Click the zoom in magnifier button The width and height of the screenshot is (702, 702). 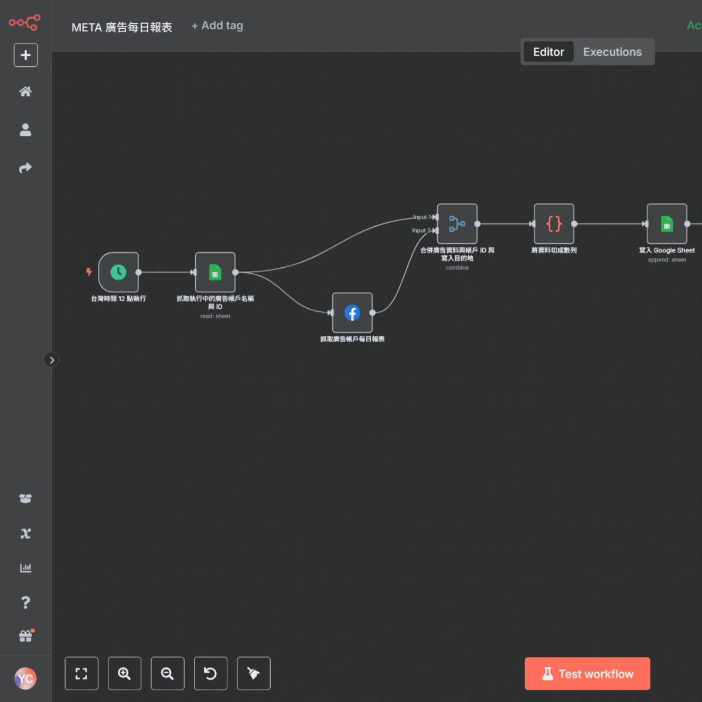pyautogui.click(x=124, y=674)
